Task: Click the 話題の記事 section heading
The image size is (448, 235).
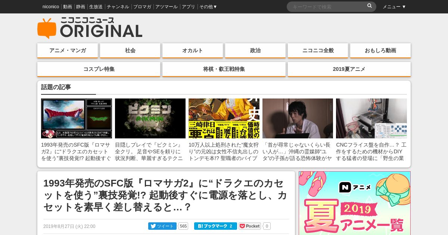Action: [x=56, y=87]
